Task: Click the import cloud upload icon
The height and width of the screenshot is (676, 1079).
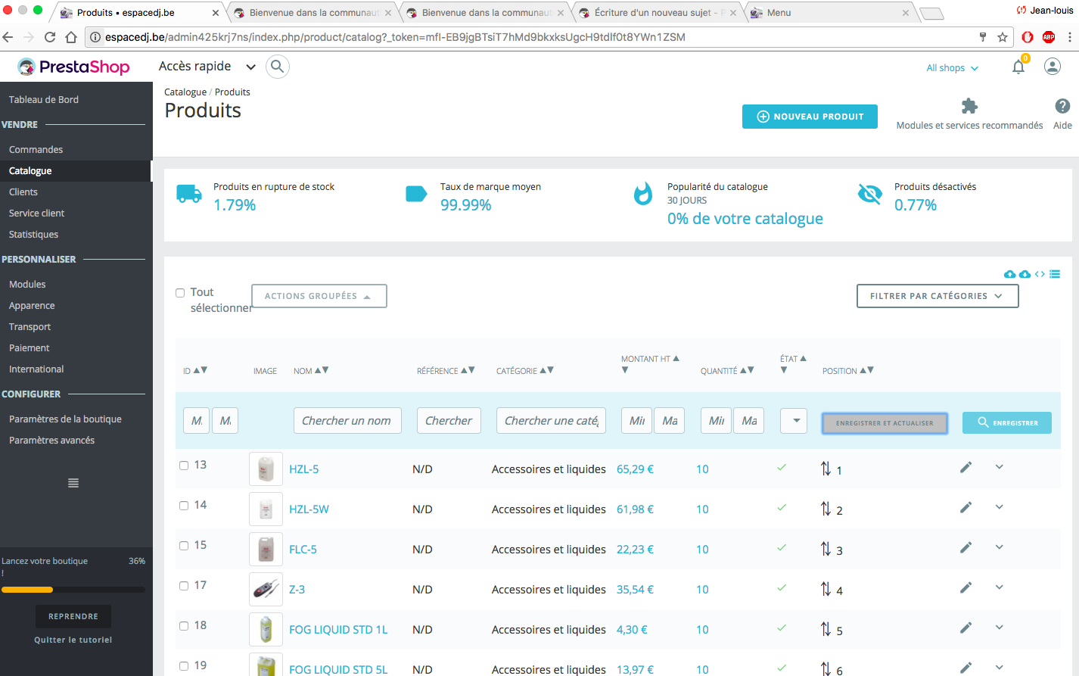Action: pos(1009,274)
